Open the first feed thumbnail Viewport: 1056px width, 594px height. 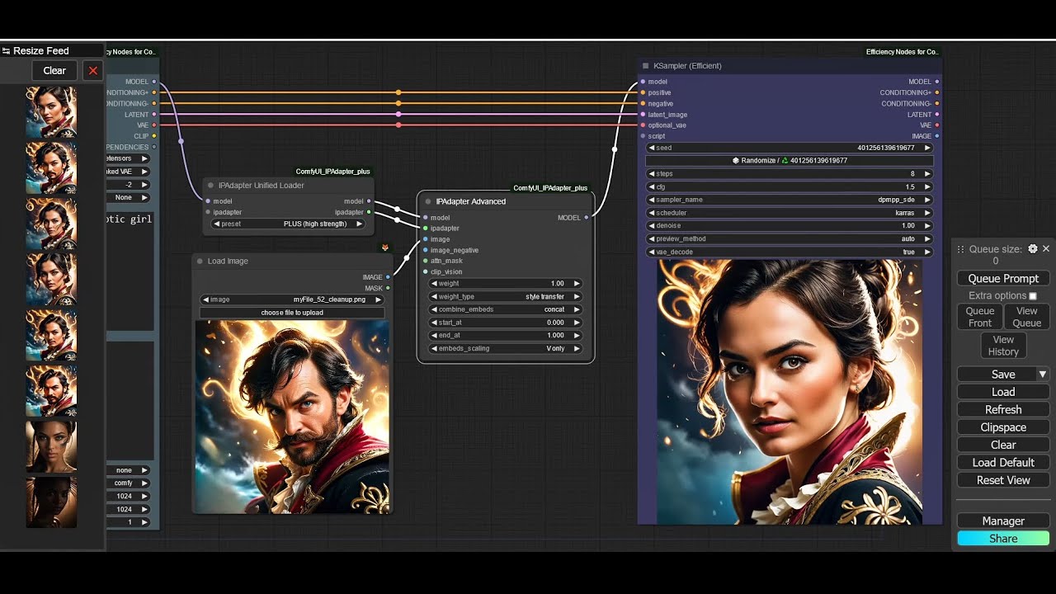51,112
